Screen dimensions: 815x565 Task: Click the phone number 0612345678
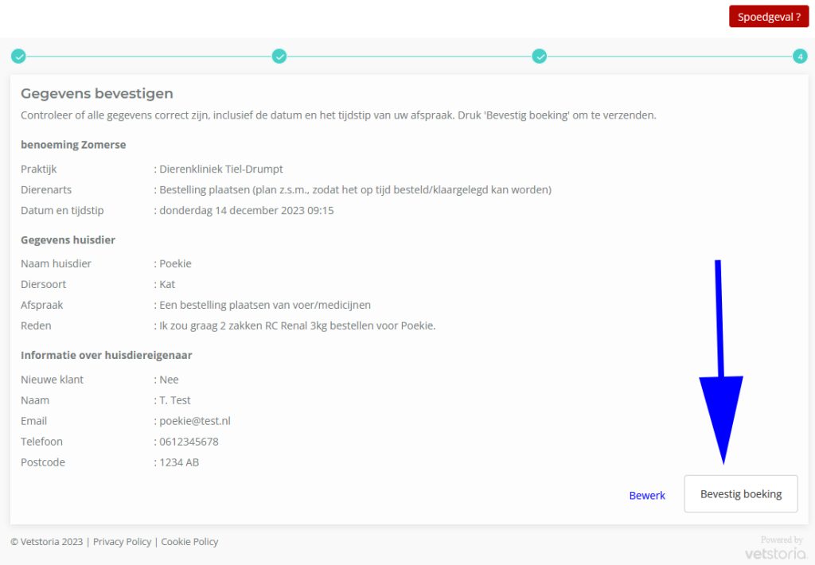coord(189,442)
